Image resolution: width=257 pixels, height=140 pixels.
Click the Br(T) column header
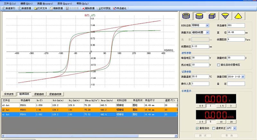point(44,100)
